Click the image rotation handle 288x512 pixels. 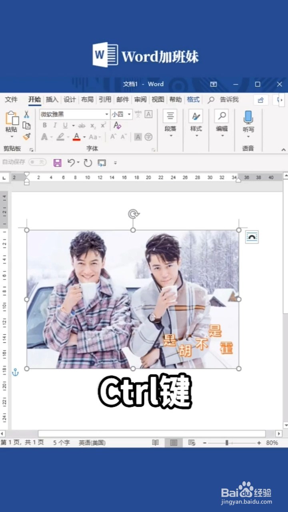click(x=133, y=214)
